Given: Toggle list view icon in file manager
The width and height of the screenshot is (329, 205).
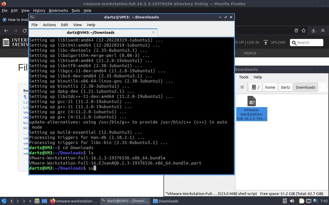Looking at the screenshot, I should [242, 87].
